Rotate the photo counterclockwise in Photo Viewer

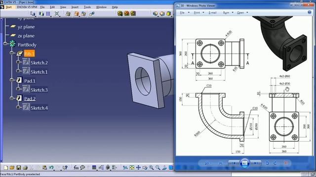click(267, 163)
